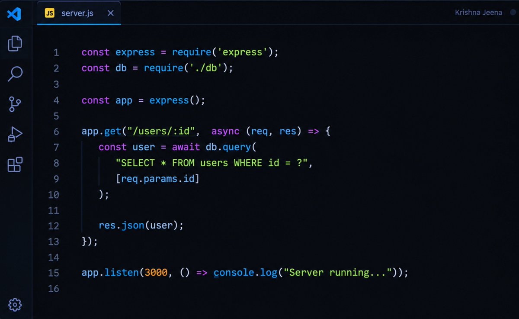Select the server.js editor tab
The image size is (519, 319).
79,13
